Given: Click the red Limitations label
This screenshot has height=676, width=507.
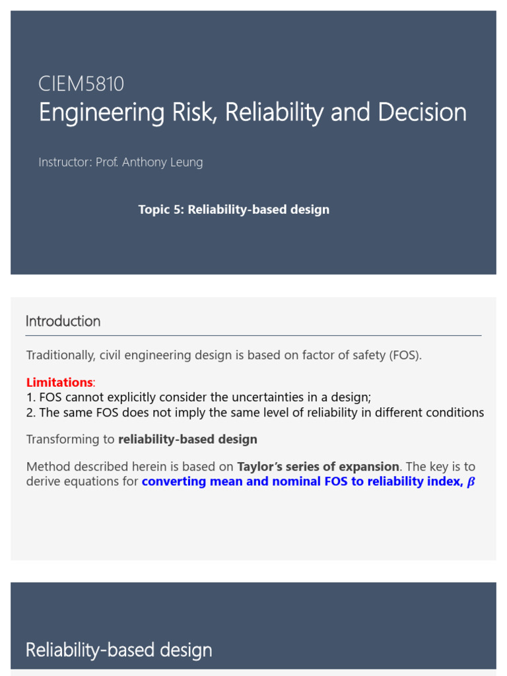Looking at the screenshot, I should pos(59,382).
